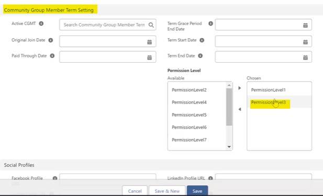The width and height of the screenshot is (323, 196).
Task: Open calendar picker for Paid Through Date
Action: [150, 57]
